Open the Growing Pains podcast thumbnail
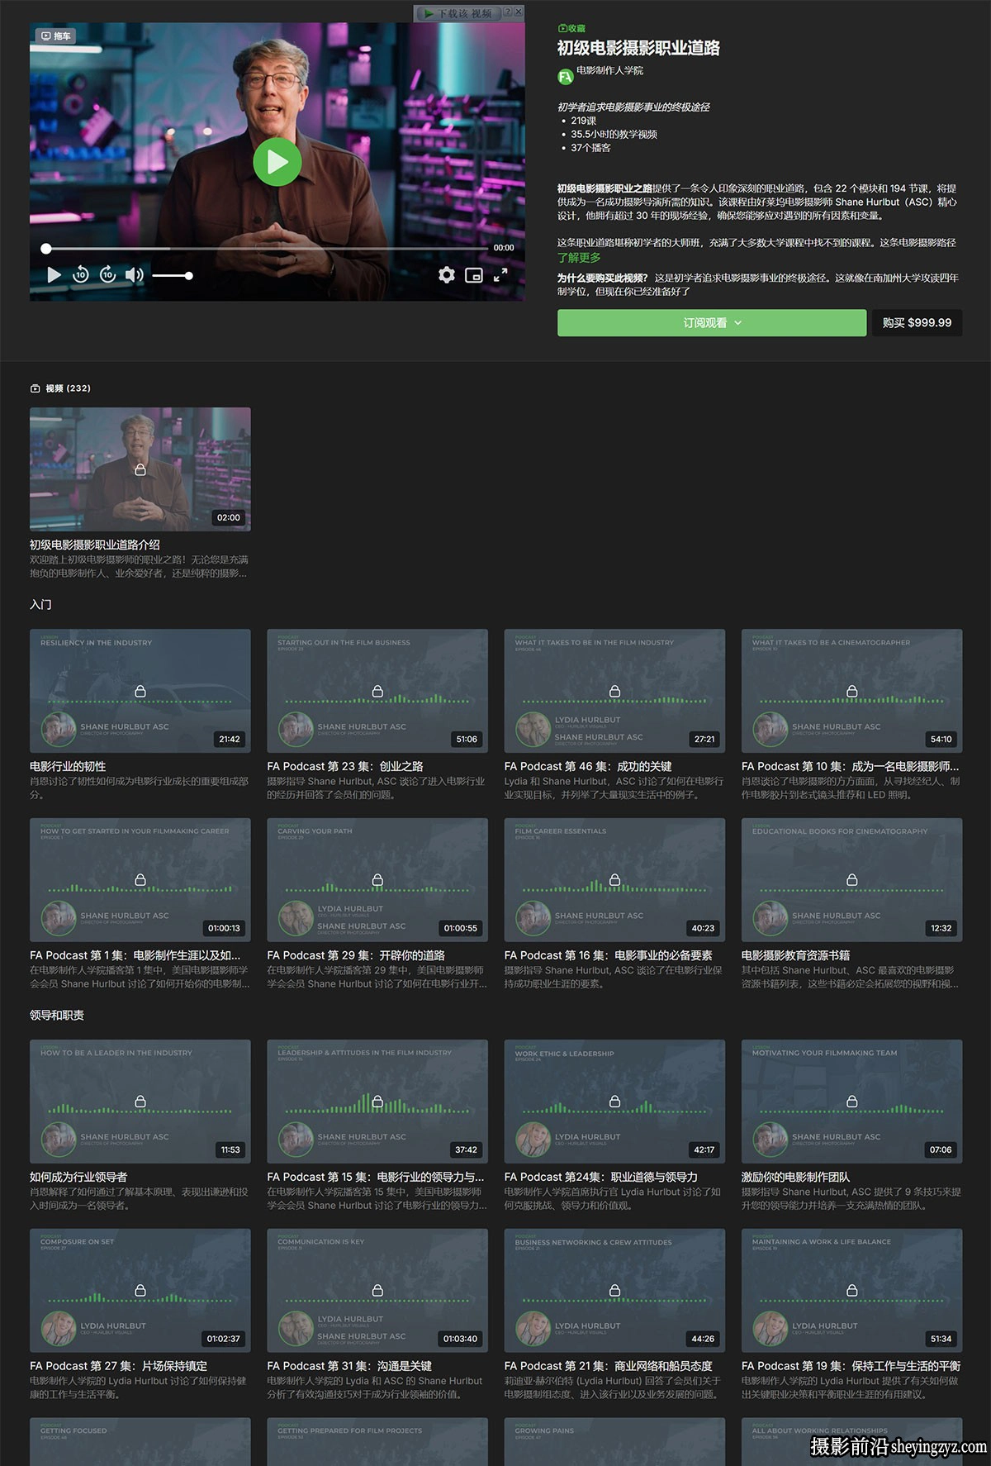 click(x=614, y=1442)
